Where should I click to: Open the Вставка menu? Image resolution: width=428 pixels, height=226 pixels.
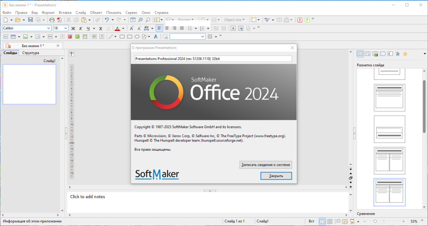(x=65, y=12)
